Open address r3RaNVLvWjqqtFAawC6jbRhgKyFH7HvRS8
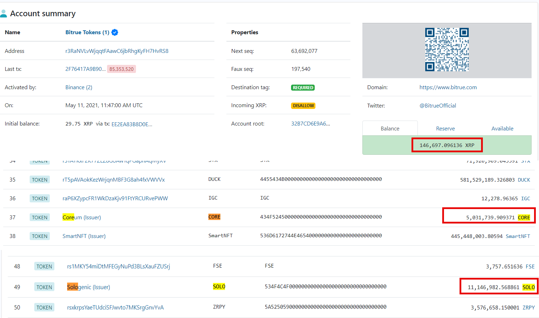539x318 pixels. click(117, 51)
